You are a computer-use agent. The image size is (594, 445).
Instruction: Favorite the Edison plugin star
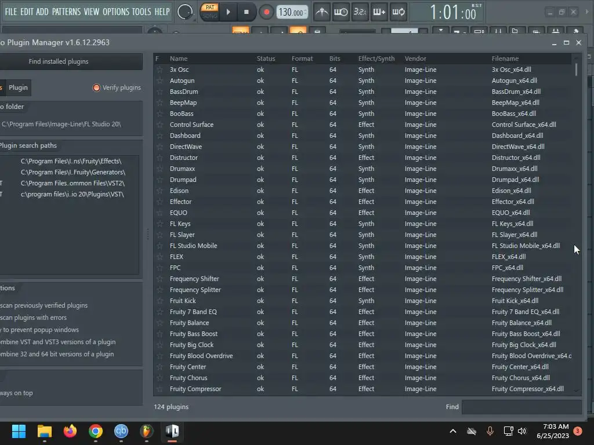click(160, 191)
